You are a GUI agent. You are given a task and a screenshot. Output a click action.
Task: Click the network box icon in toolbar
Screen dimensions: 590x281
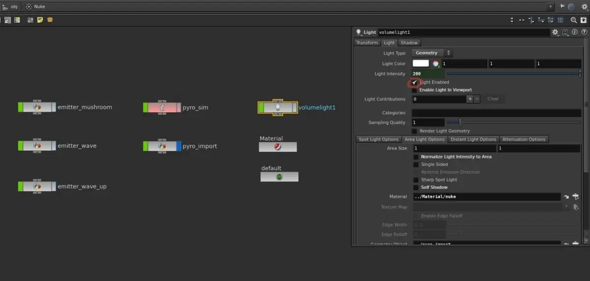pyautogui.click(x=30, y=20)
